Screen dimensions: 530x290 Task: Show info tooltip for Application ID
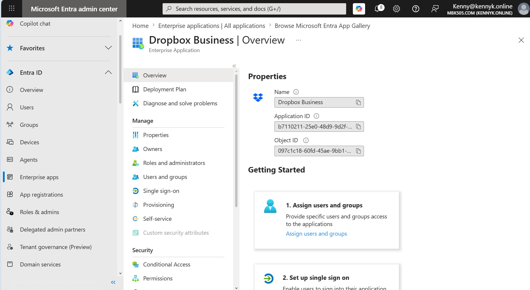coord(316,116)
